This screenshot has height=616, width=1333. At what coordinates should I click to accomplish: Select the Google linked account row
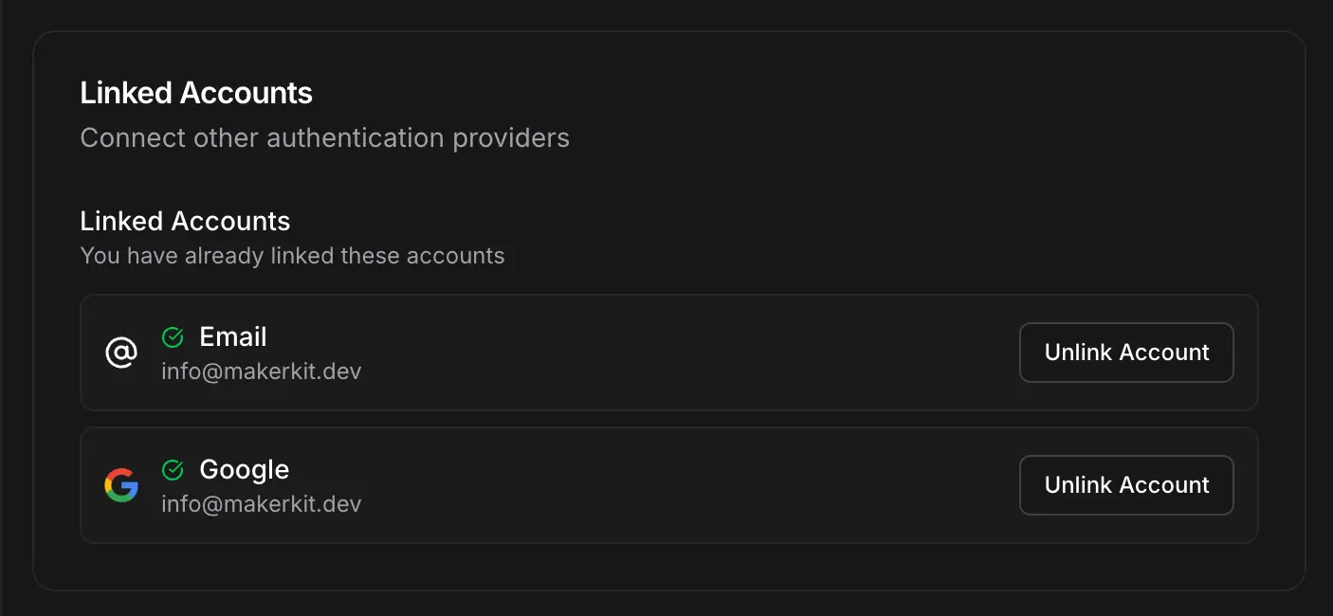(x=664, y=485)
